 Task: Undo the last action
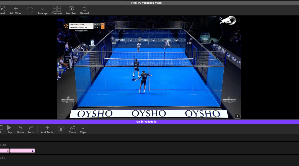coord(20,129)
